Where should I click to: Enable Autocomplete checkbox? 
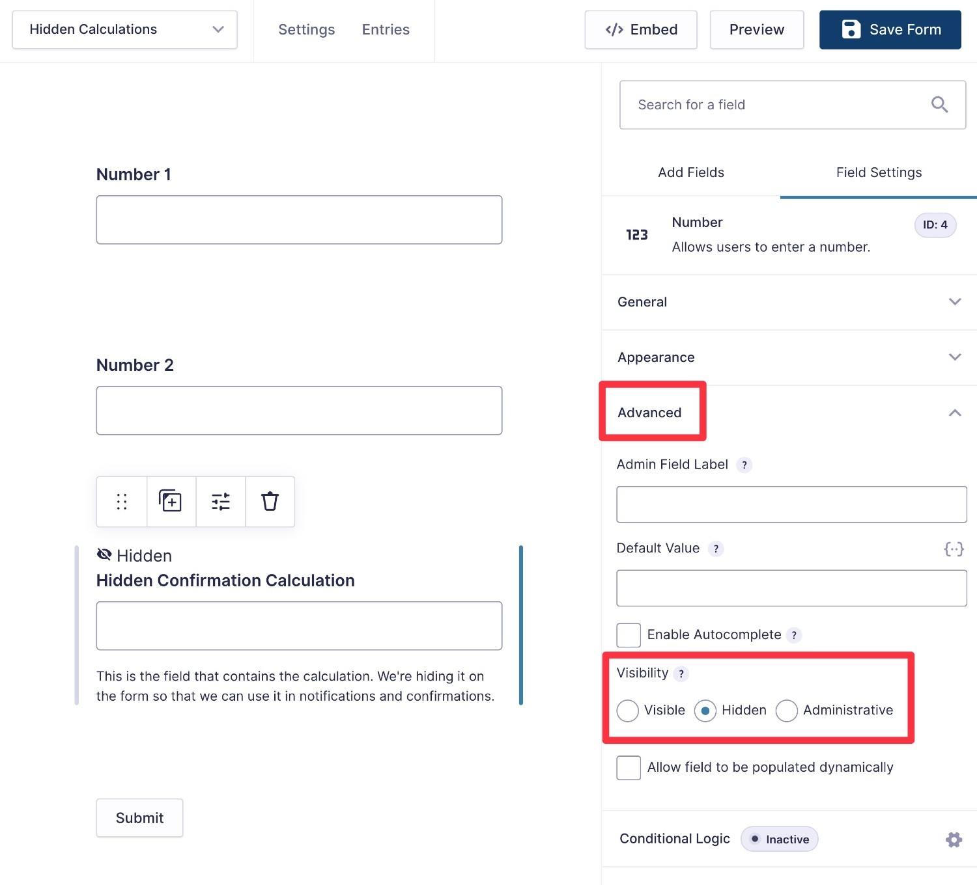[629, 635]
